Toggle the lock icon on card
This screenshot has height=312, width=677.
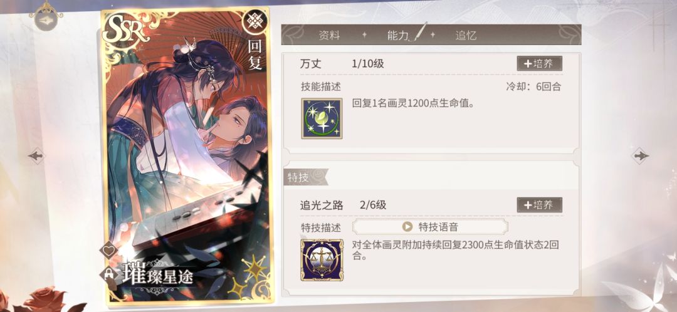tap(108, 274)
